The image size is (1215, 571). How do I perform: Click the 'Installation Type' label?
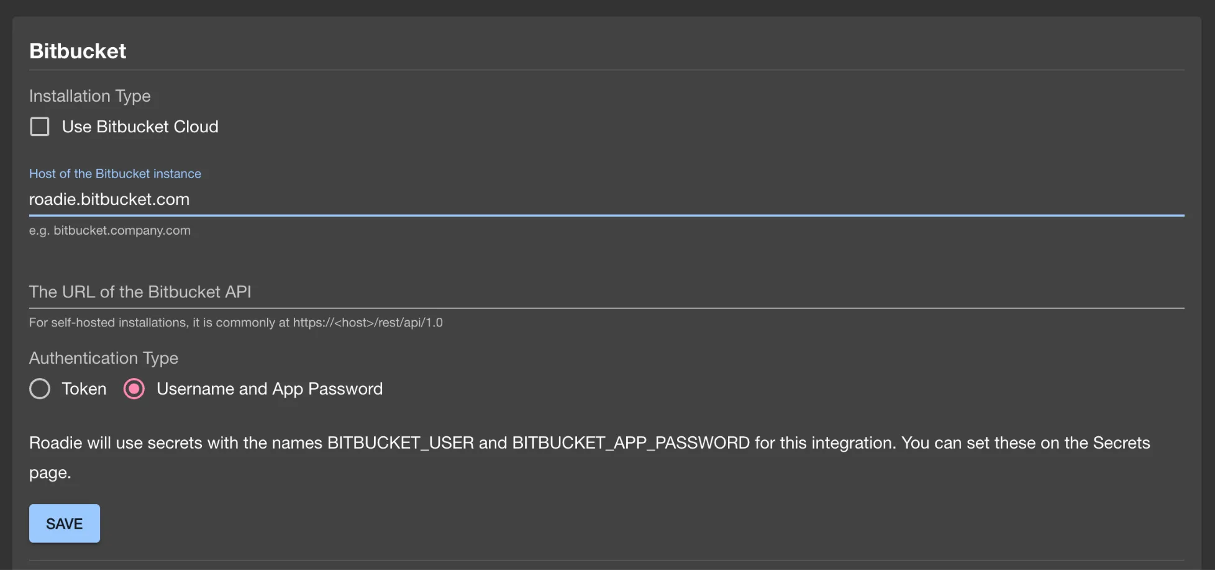click(90, 96)
